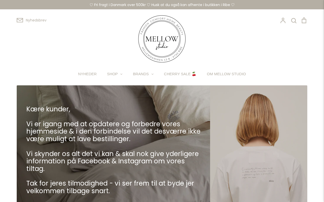Open the OM MELLOW STUDIO page
This screenshot has height=202, width=324.
pos(226,74)
